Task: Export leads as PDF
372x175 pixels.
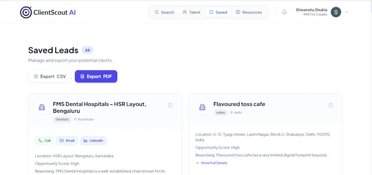Action: 96,77
